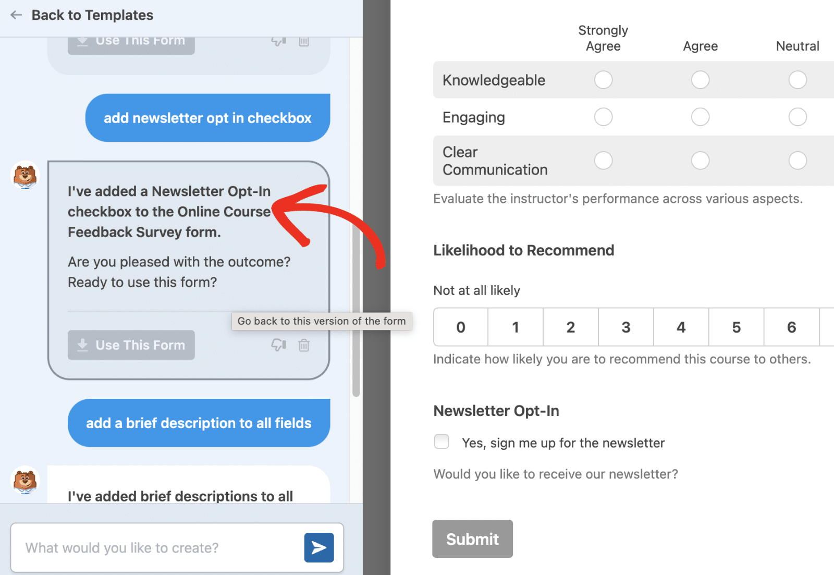Select Neutral for Clear Communication
The height and width of the screenshot is (575, 834).
pyautogui.click(x=797, y=161)
